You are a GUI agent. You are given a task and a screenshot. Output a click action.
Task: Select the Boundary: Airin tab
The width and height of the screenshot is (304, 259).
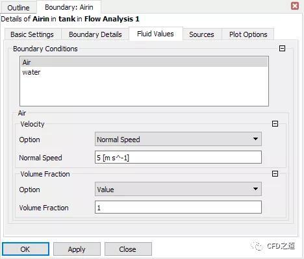tap(69, 7)
